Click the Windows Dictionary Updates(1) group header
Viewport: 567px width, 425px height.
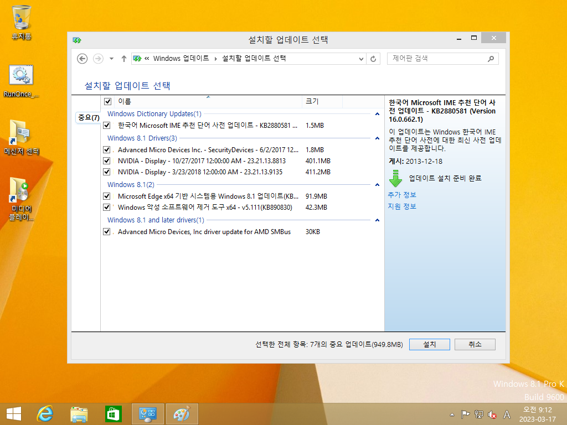click(x=154, y=114)
